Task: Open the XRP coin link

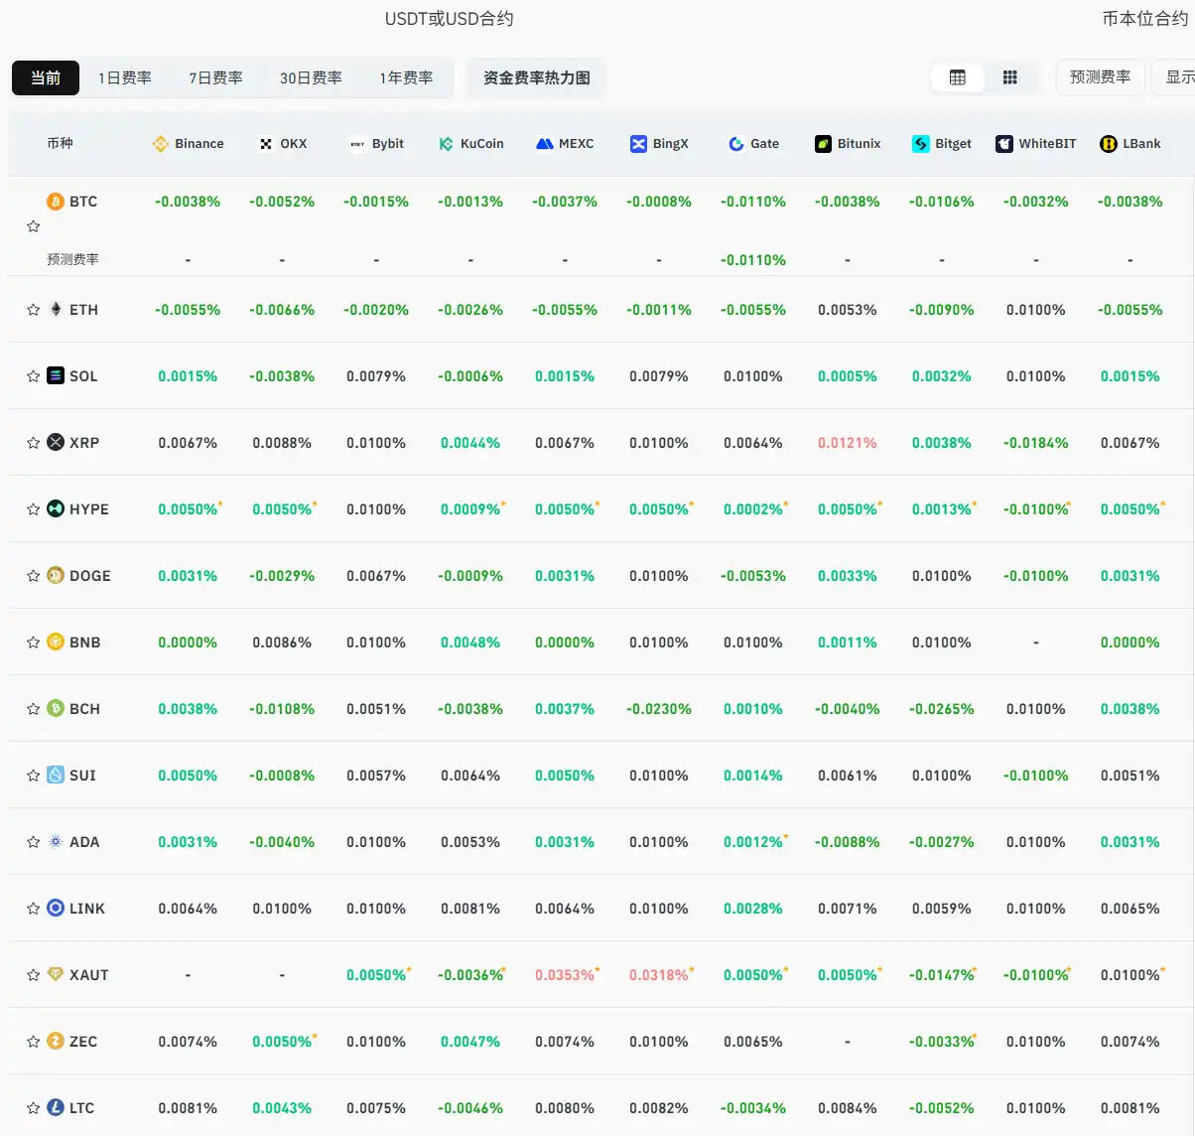Action: click(x=83, y=443)
